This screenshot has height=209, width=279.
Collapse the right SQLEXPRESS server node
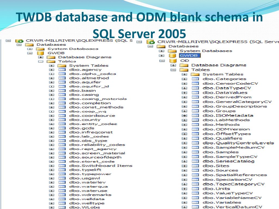coord(139,42)
